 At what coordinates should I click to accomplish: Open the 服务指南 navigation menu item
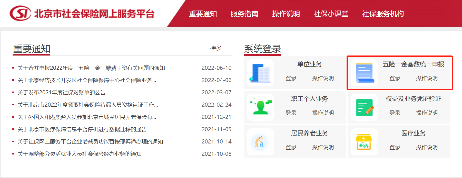[x=244, y=14]
